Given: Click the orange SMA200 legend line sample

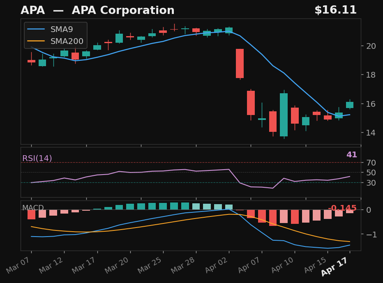Looking at the screenshot, I should click(36, 41).
